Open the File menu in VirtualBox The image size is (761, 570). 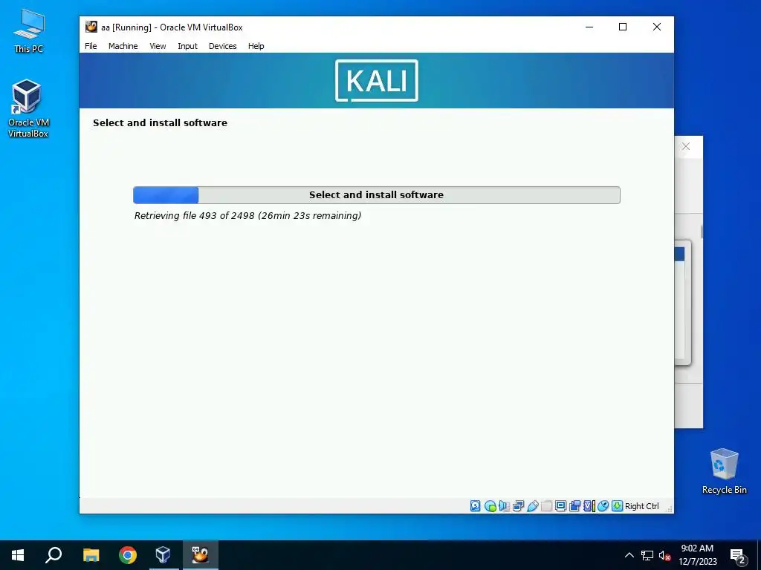[91, 46]
